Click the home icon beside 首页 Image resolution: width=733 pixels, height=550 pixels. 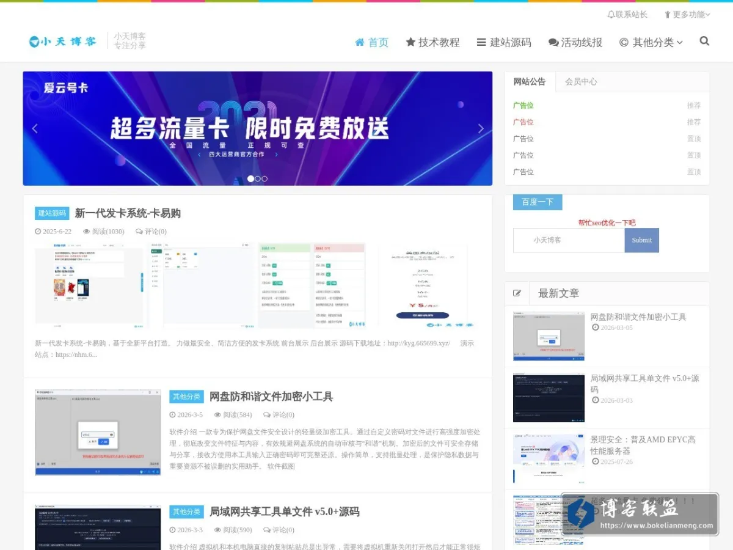pyautogui.click(x=360, y=42)
